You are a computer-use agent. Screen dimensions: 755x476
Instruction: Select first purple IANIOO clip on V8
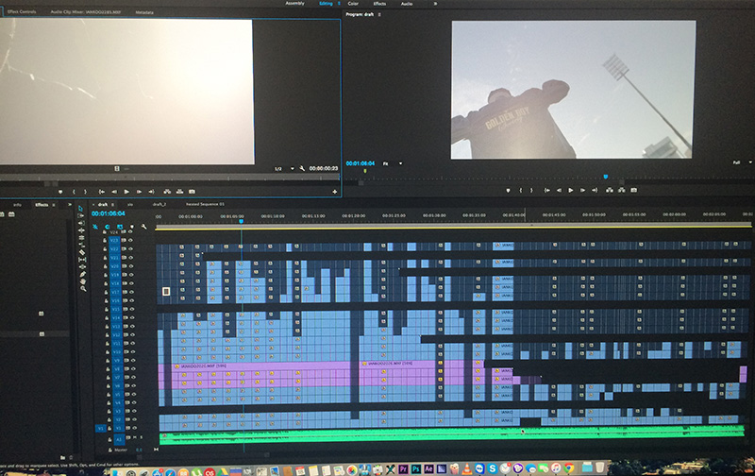[260, 366]
